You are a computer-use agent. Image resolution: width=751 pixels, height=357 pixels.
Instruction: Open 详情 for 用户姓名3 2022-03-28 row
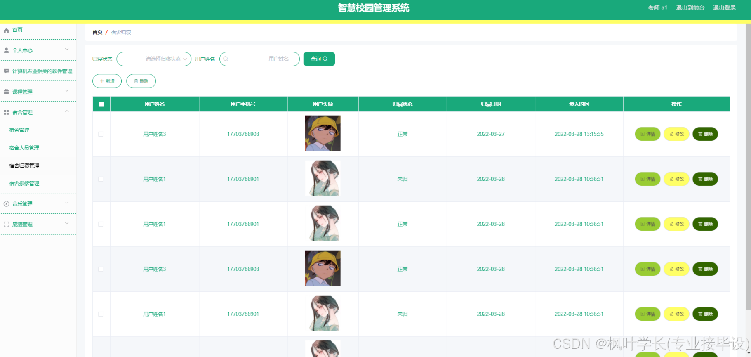coord(648,269)
